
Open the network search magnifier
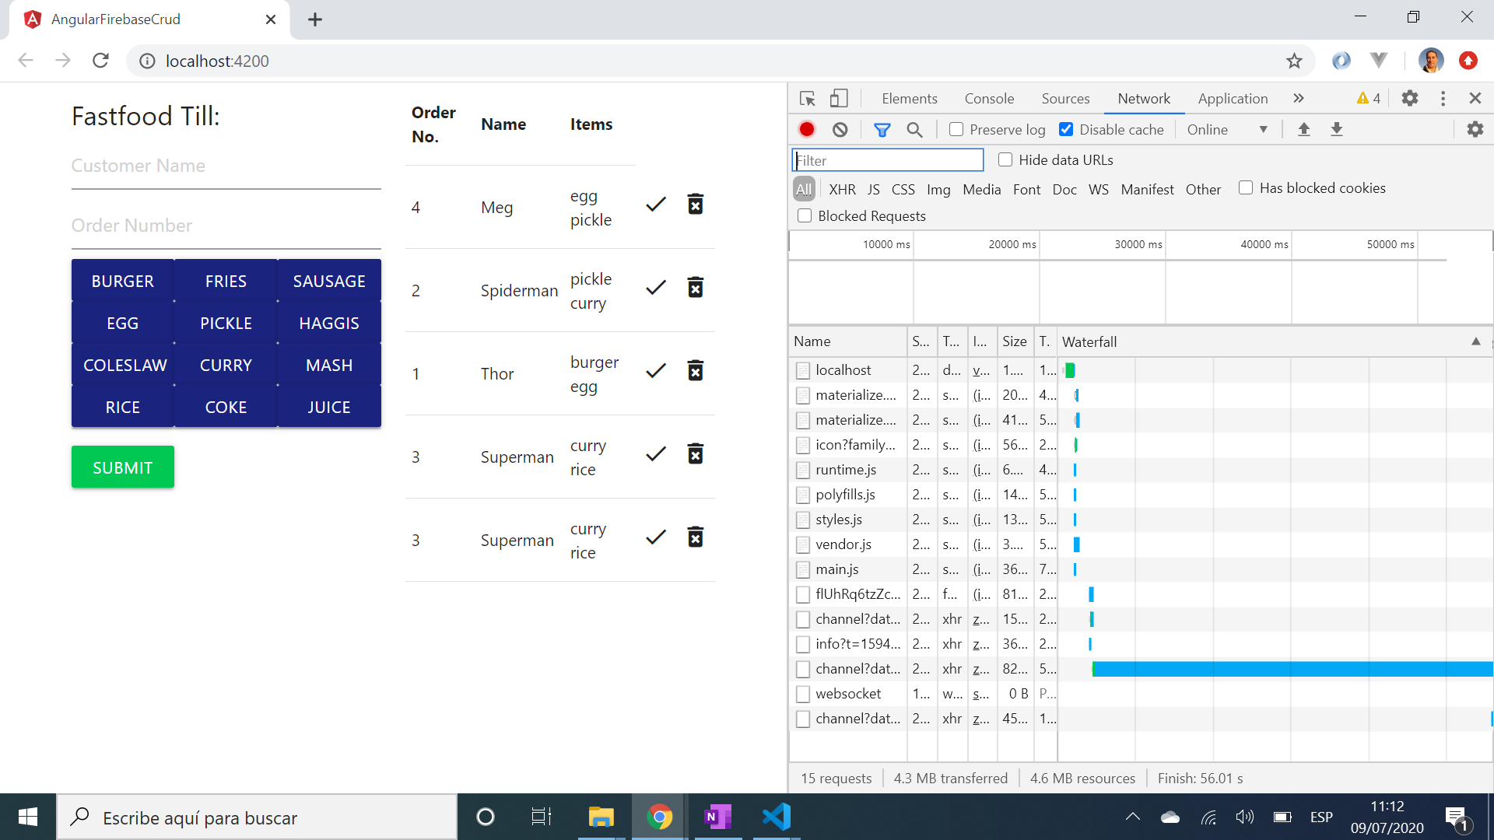click(x=914, y=130)
